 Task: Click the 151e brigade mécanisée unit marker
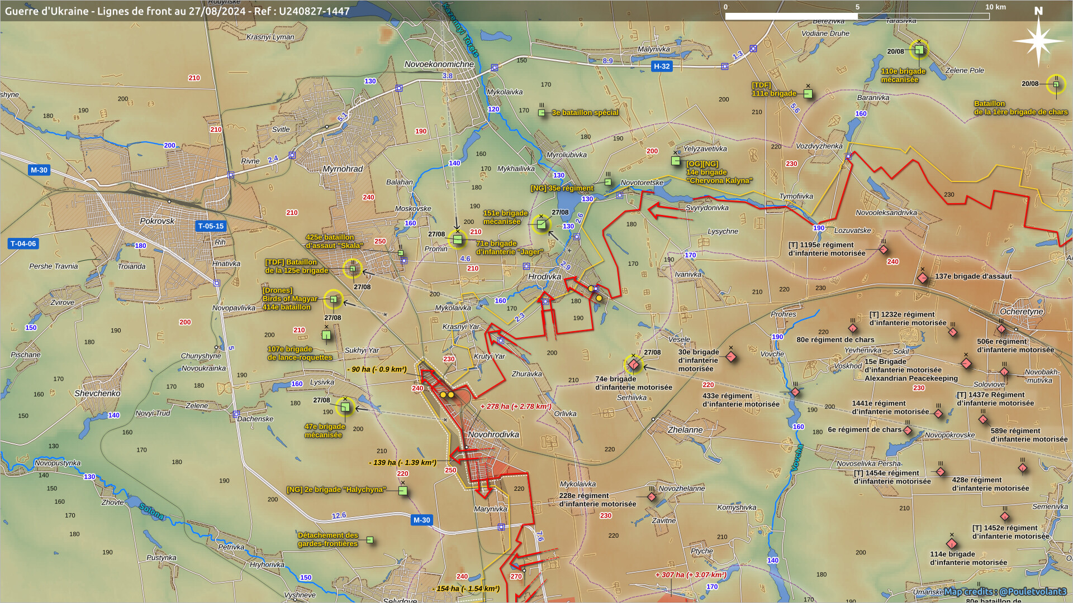541,224
